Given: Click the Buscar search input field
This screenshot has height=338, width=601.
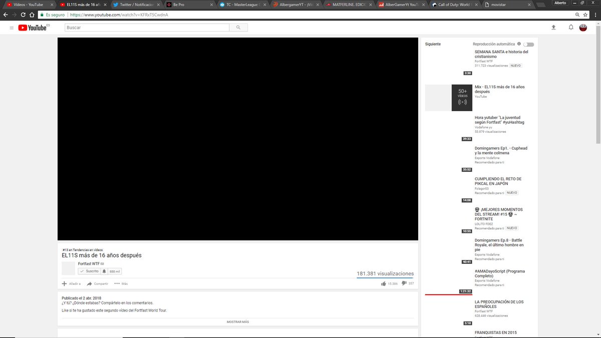Looking at the screenshot, I should pyautogui.click(x=147, y=28).
